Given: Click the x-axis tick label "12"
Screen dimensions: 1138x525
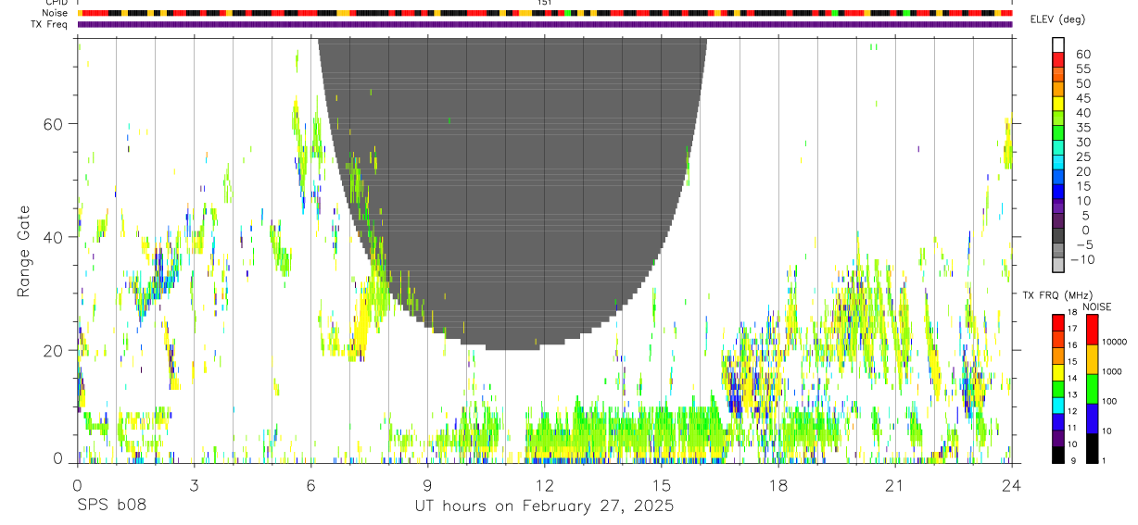Looking at the screenshot, I should [544, 485].
